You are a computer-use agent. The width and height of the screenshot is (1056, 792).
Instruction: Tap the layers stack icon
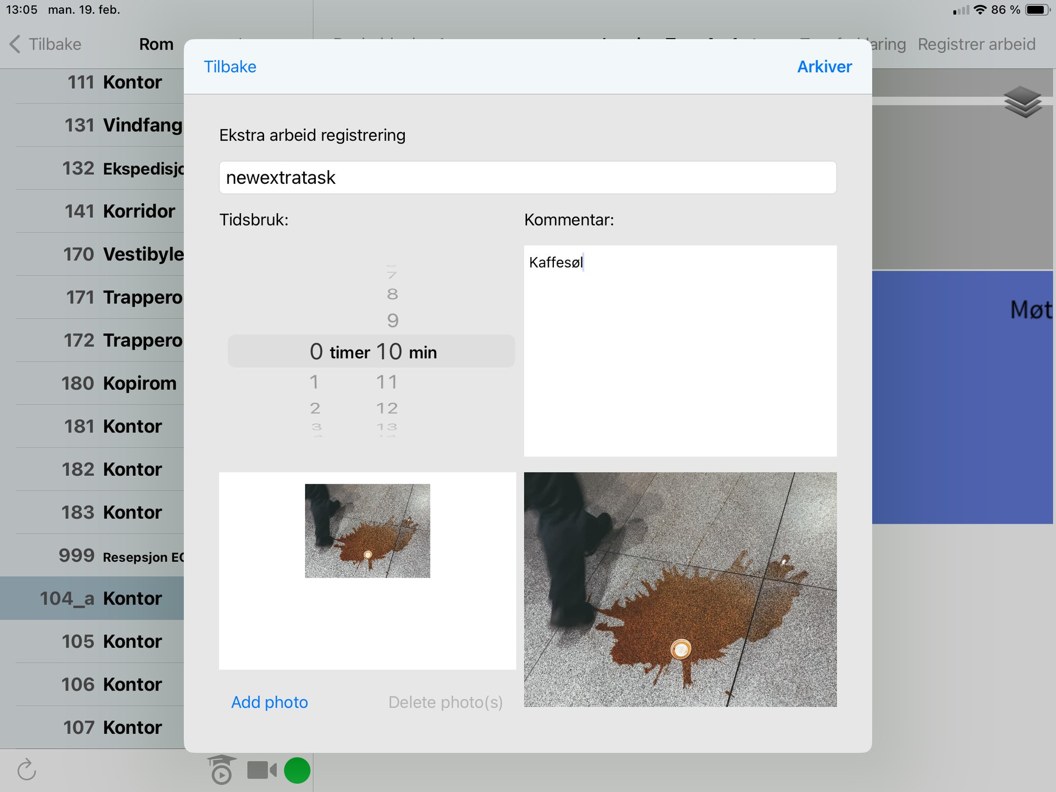(x=1022, y=101)
